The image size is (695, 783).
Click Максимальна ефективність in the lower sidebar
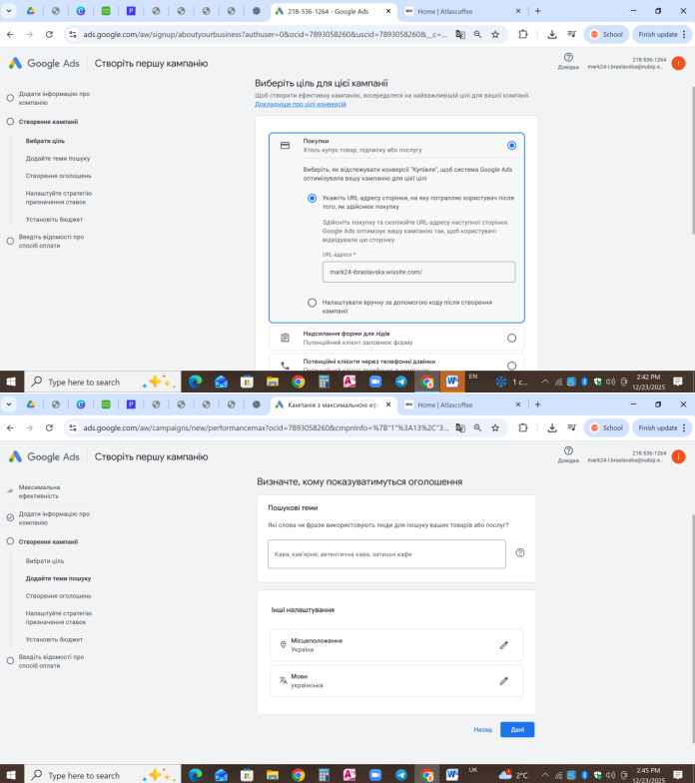pyautogui.click(x=40, y=491)
